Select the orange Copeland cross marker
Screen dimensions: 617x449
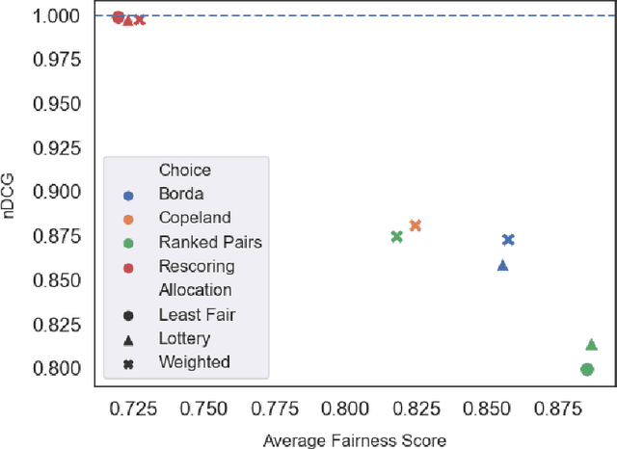[416, 225]
